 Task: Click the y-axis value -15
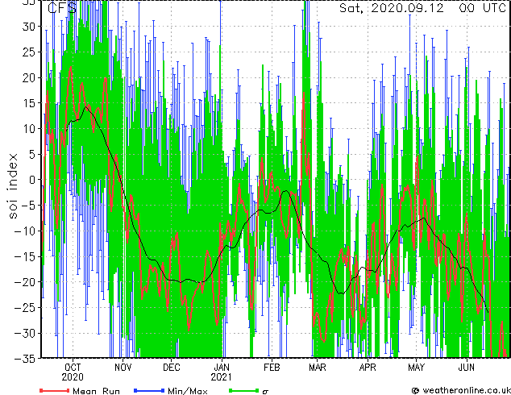tap(25, 256)
